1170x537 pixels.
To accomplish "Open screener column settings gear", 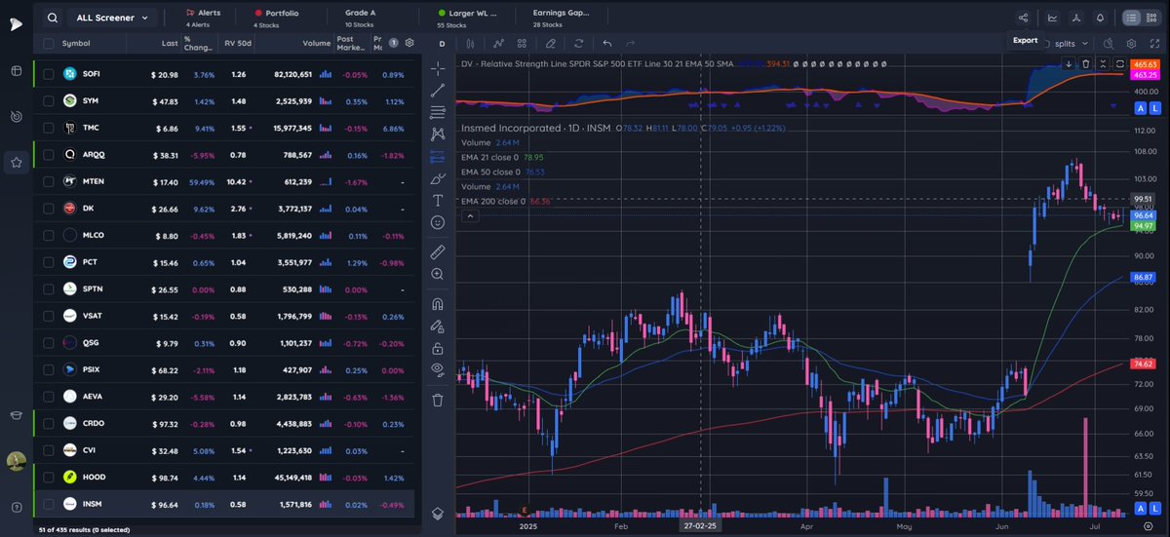I will tap(409, 43).
